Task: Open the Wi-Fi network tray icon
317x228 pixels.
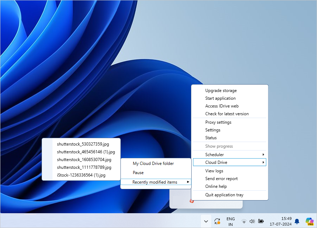Action: coord(244,221)
